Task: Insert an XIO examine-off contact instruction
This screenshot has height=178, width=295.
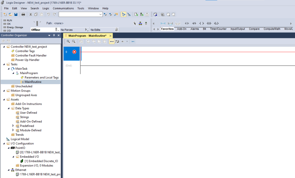Action: [194, 23]
